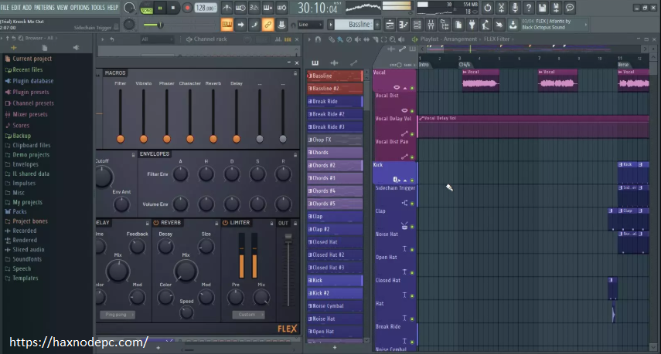Select the pencil draw tool in Playlist
661x354 pixels.
pyautogui.click(x=332, y=39)
